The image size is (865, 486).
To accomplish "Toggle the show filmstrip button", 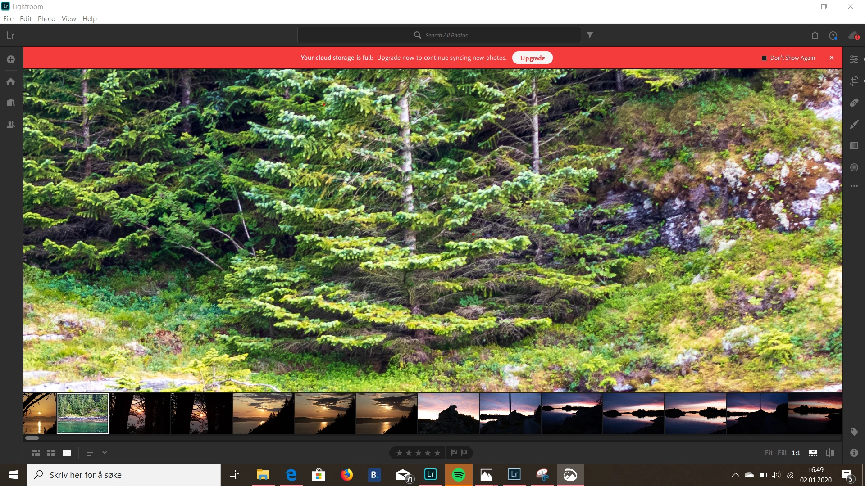I will (813, 453).
